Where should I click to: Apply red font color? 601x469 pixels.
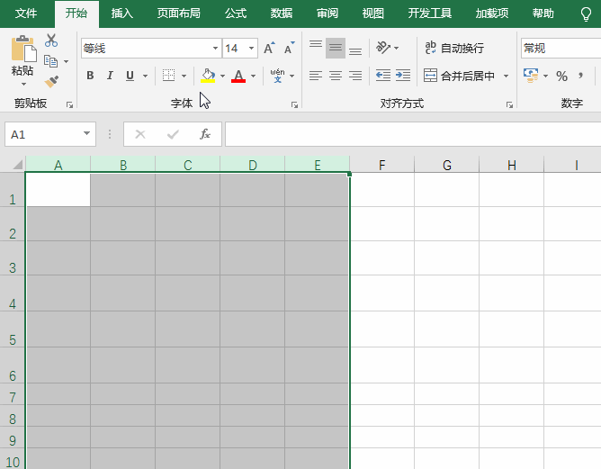[238, 76]
